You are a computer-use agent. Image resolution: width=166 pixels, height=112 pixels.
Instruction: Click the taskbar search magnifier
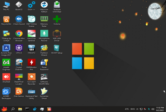pyautogui.click(x=13, y=109)
